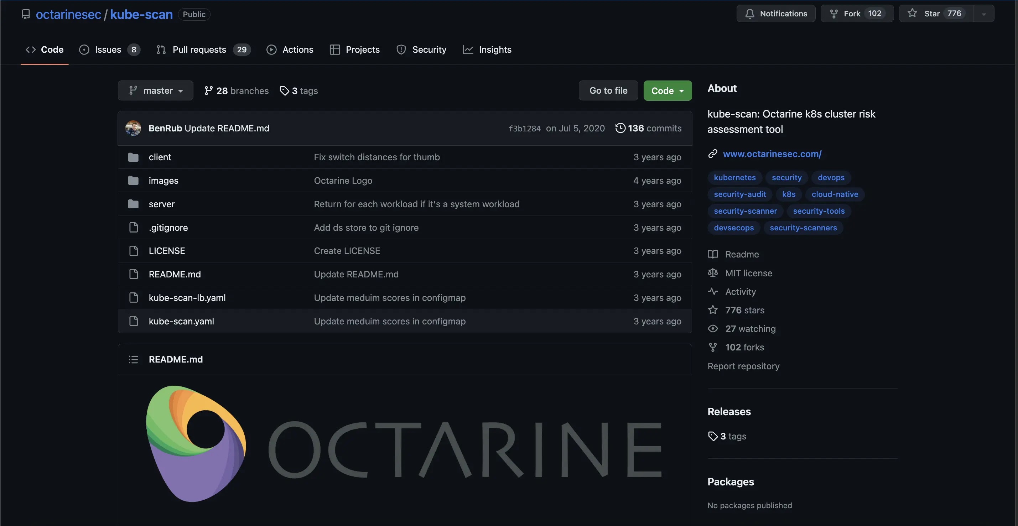1018x526 pixels.
Task: View the 3 tags link near branches
Action: (299, 90)
